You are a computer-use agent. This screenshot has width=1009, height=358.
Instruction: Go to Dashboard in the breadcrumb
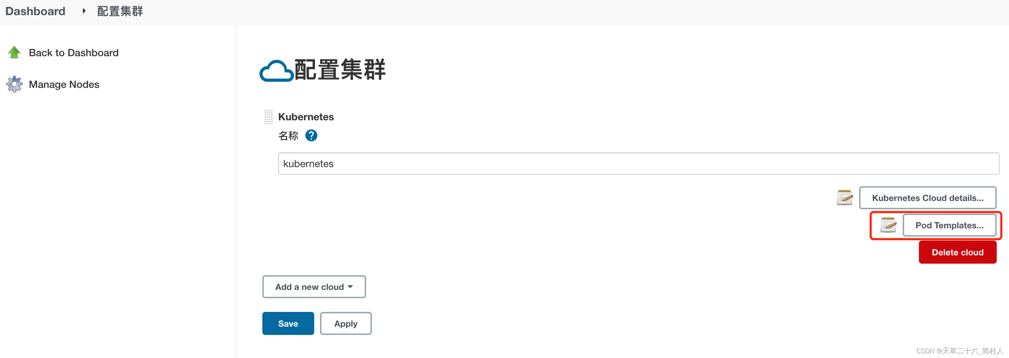(35, 11)
